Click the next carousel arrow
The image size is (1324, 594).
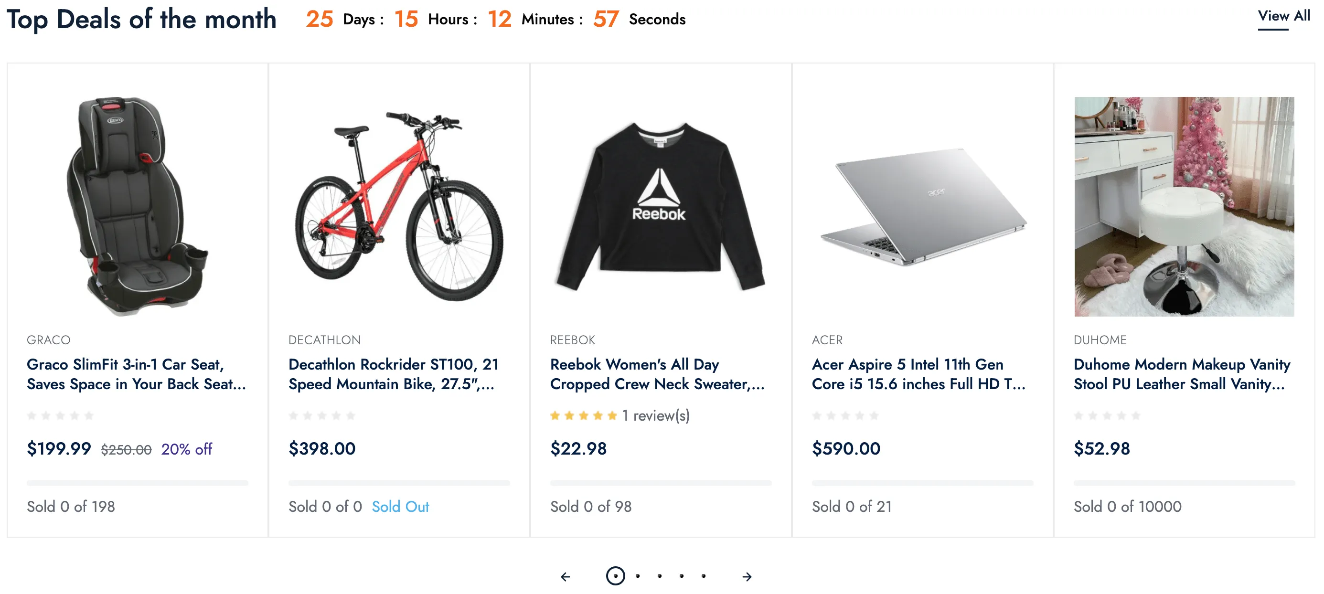coord(747,576)
